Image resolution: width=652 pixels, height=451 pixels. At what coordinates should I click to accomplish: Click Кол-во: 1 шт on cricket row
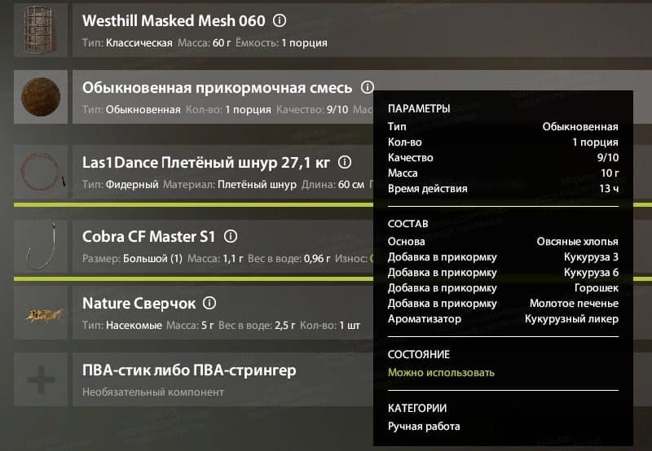330,325
